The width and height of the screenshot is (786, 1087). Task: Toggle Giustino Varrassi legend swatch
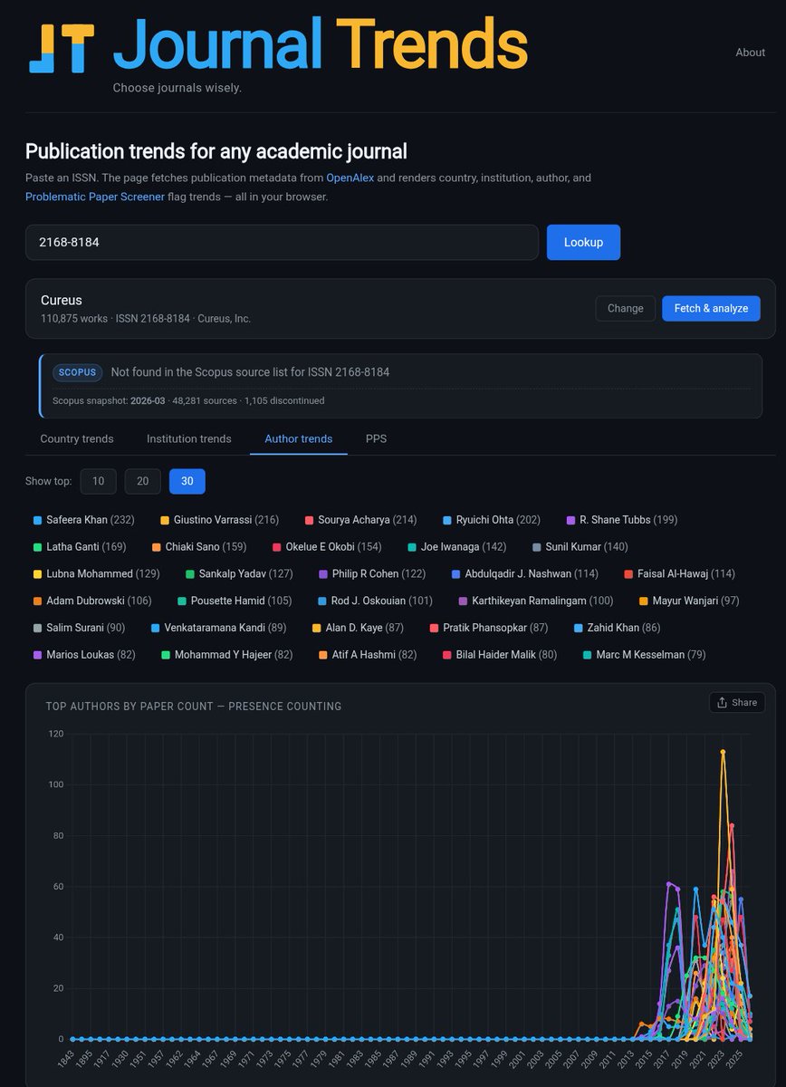pyautogui.click(x=165, y=520)
